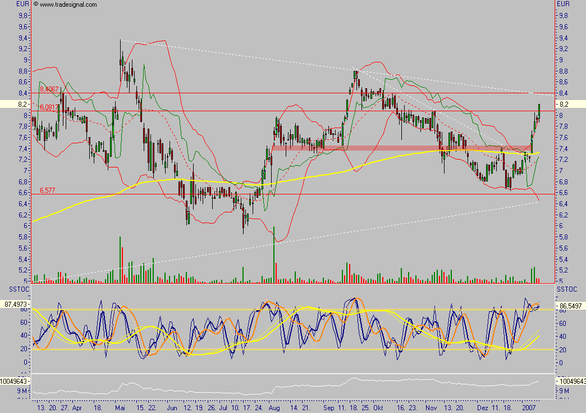Click the 87,4973 stochastic value tag
The image size is (586, 413).
(15, 304)
